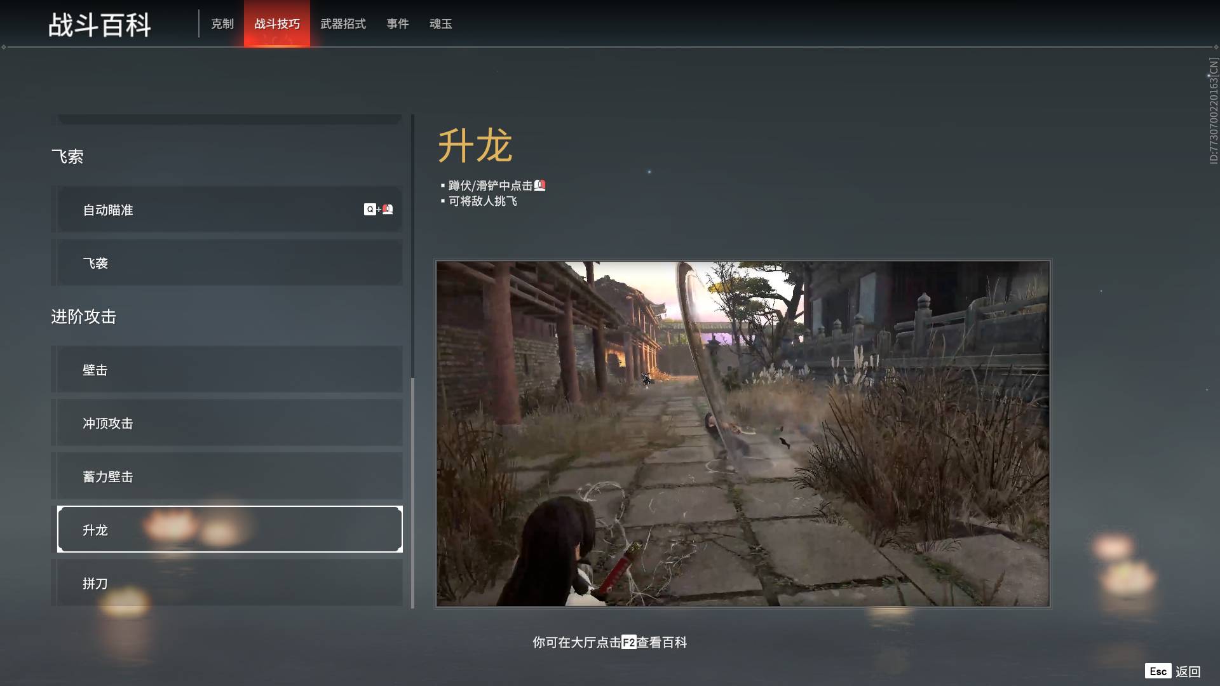
Task: Choose the 冲顶攻击 entry
Action: [229, 423]
